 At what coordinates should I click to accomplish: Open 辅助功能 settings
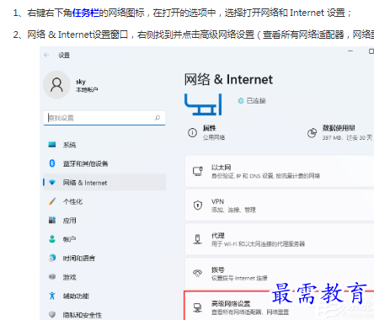point(104,296)
